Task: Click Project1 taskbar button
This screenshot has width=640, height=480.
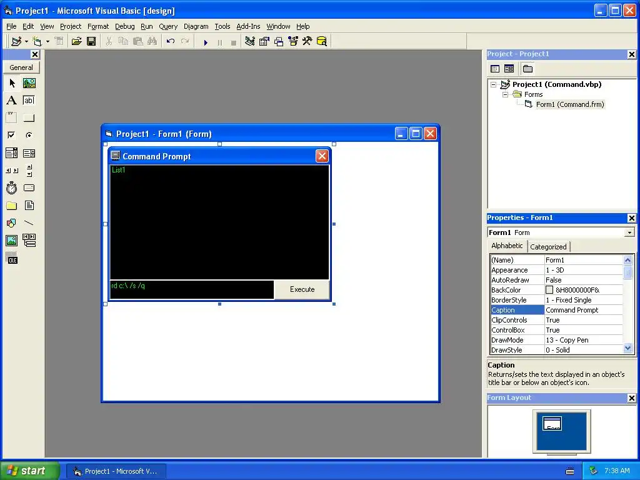Action: click(x=116, y=471)
